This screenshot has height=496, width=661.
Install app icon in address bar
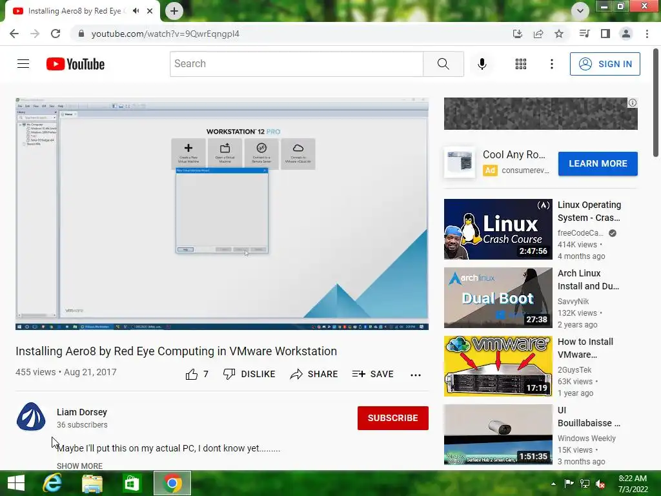[x=517, y=34]
